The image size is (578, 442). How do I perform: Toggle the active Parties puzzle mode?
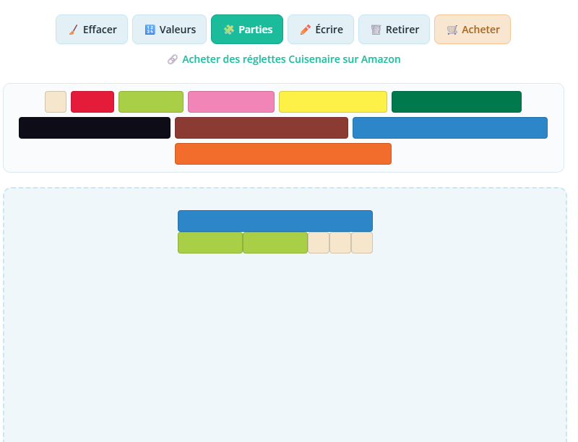pyautogui.click(x=247, y=30)
